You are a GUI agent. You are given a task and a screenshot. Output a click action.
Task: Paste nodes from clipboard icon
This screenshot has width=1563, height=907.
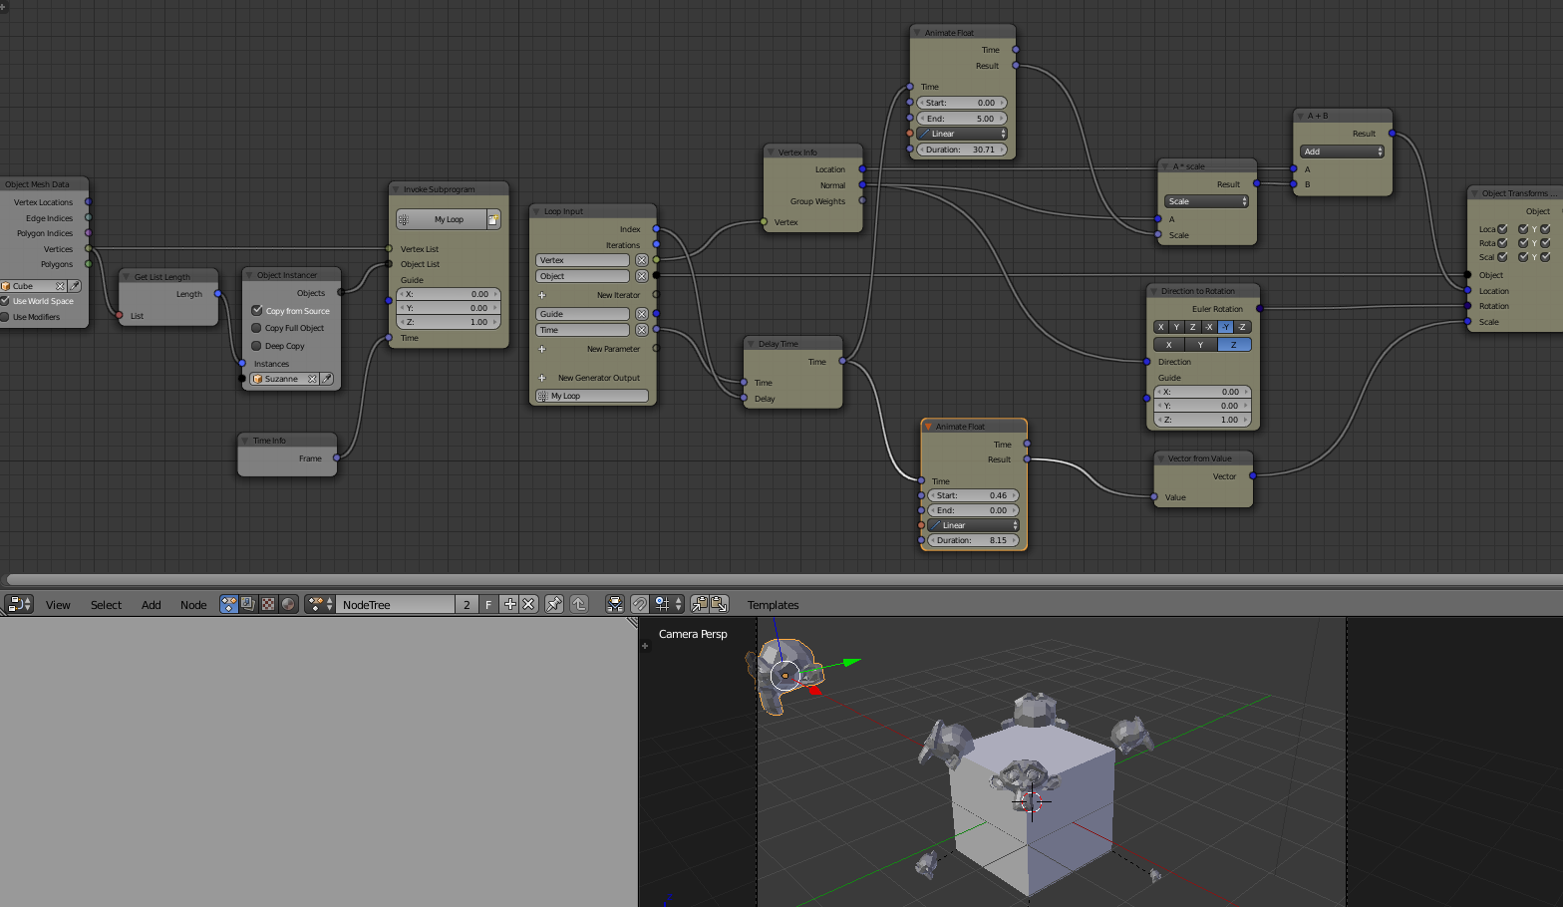(x=719, y=604)
